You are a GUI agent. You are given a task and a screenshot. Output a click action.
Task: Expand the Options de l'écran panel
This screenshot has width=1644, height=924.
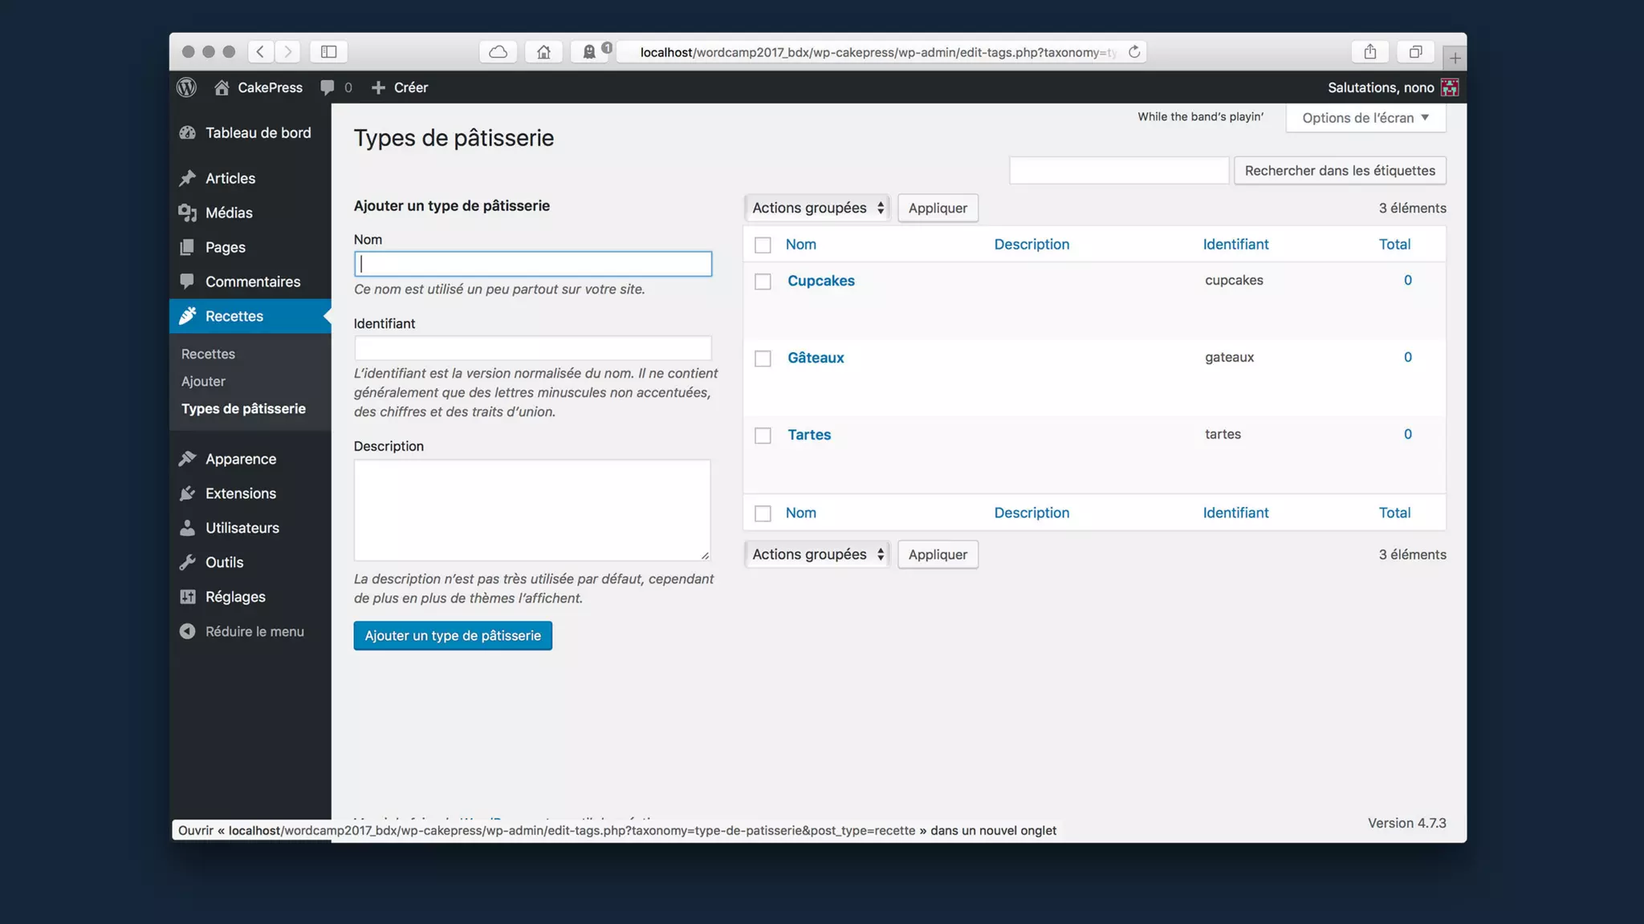[x=1365, y=118]
